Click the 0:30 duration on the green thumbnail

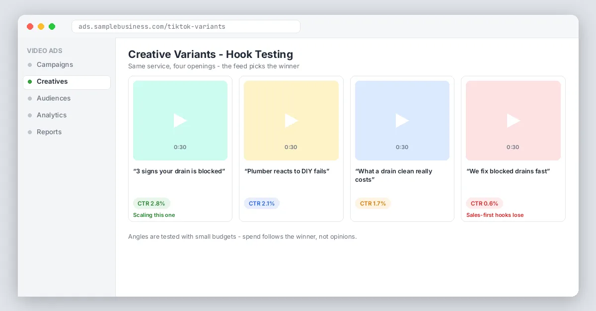click(x=180, y=147)
